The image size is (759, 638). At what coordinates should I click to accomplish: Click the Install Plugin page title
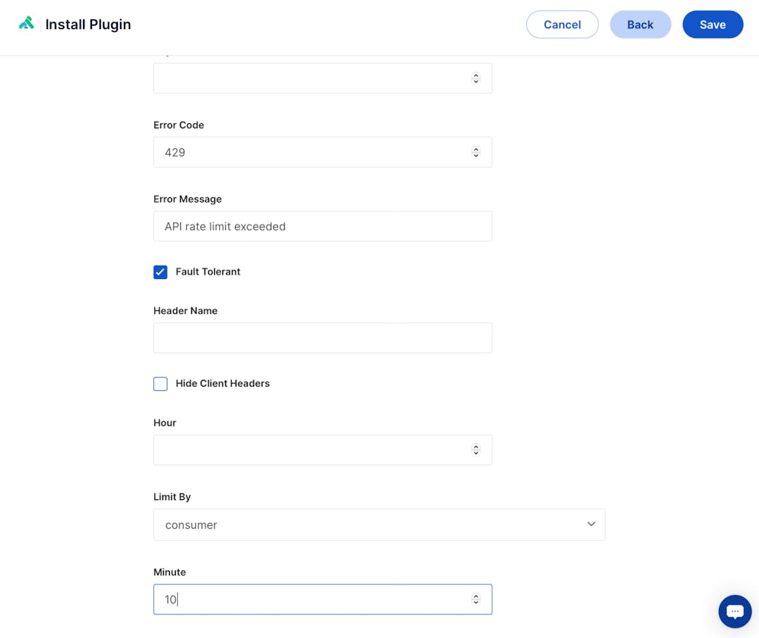88,24
